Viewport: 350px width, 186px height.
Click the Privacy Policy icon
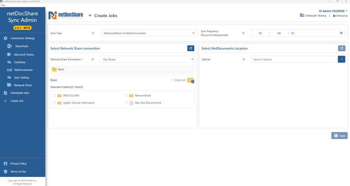pos(6,163)
